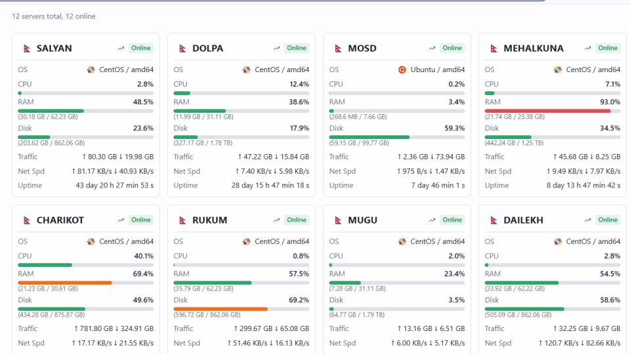630x354 pixels.
Task: Click the Nepal flag icon beside MUGU
Action: tap(338, 220)
